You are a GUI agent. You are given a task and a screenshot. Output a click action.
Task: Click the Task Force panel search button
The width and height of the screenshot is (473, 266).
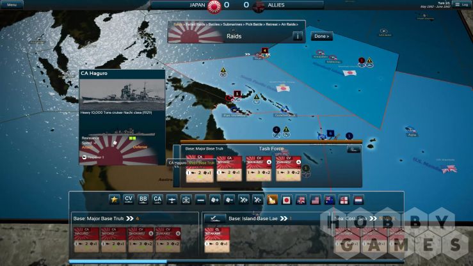point(353,149)
